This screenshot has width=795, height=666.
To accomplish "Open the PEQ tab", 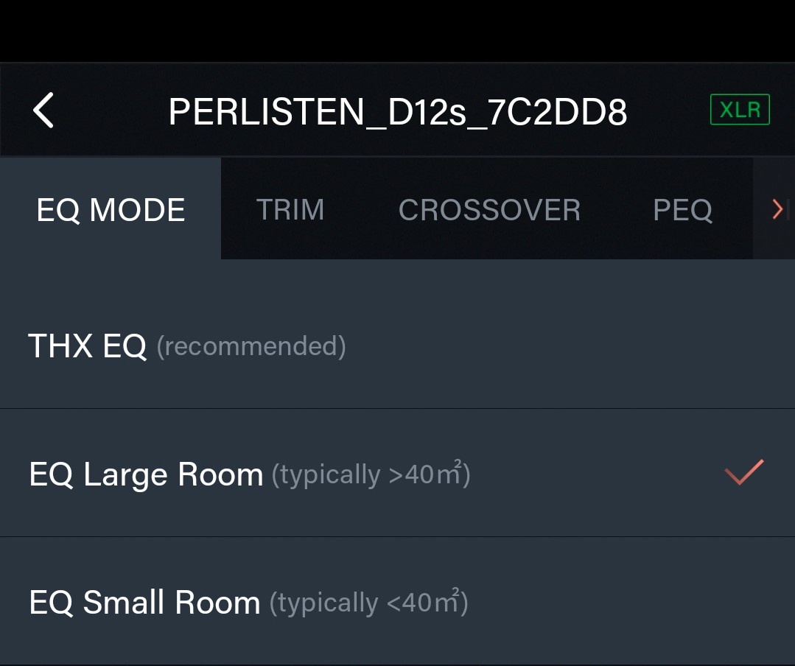I will click(x=682, y=210).
